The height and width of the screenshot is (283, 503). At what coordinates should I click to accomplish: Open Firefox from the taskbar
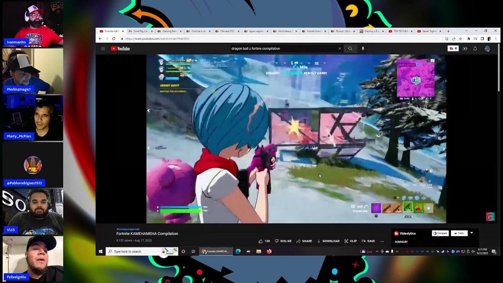(269, 252)
